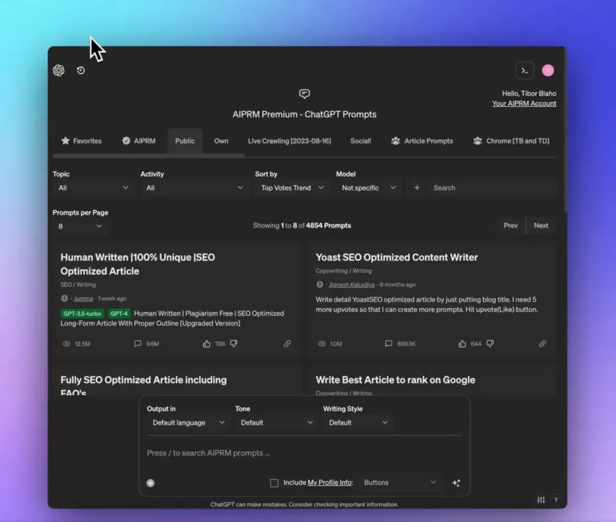
Task: Enable Include My Profile Info checkbox
Action: [274, 483]
